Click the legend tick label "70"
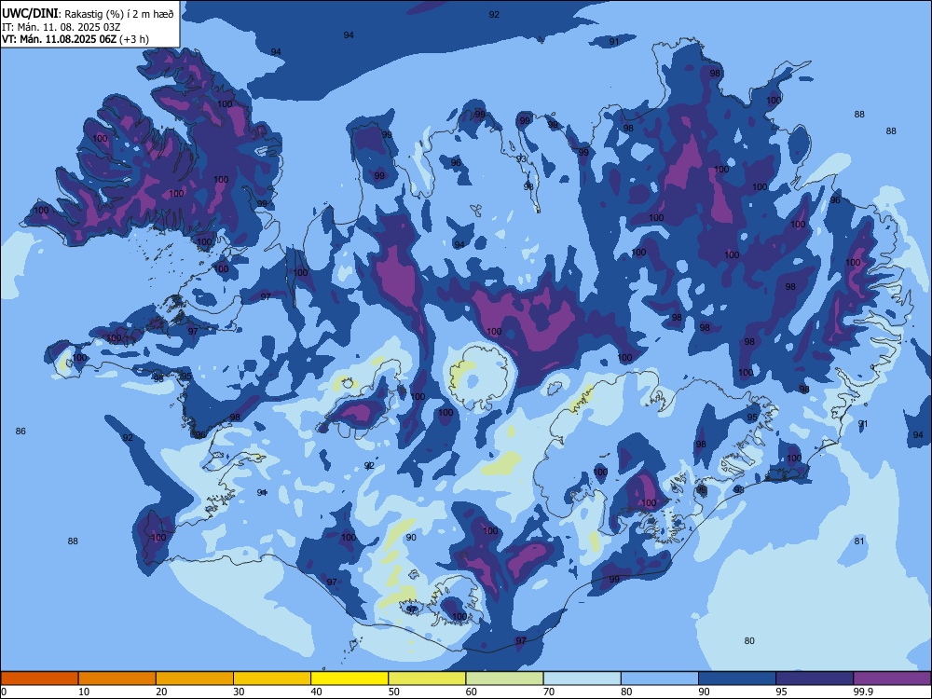Viewport: 932px width, 699px height. pos(549,692)
